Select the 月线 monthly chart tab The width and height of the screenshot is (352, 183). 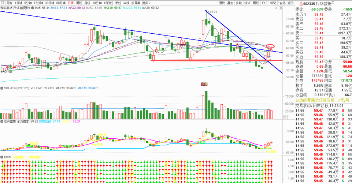(x=87, y=3)
